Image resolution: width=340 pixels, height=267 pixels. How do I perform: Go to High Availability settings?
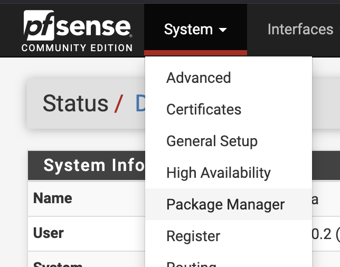(218, 173)
